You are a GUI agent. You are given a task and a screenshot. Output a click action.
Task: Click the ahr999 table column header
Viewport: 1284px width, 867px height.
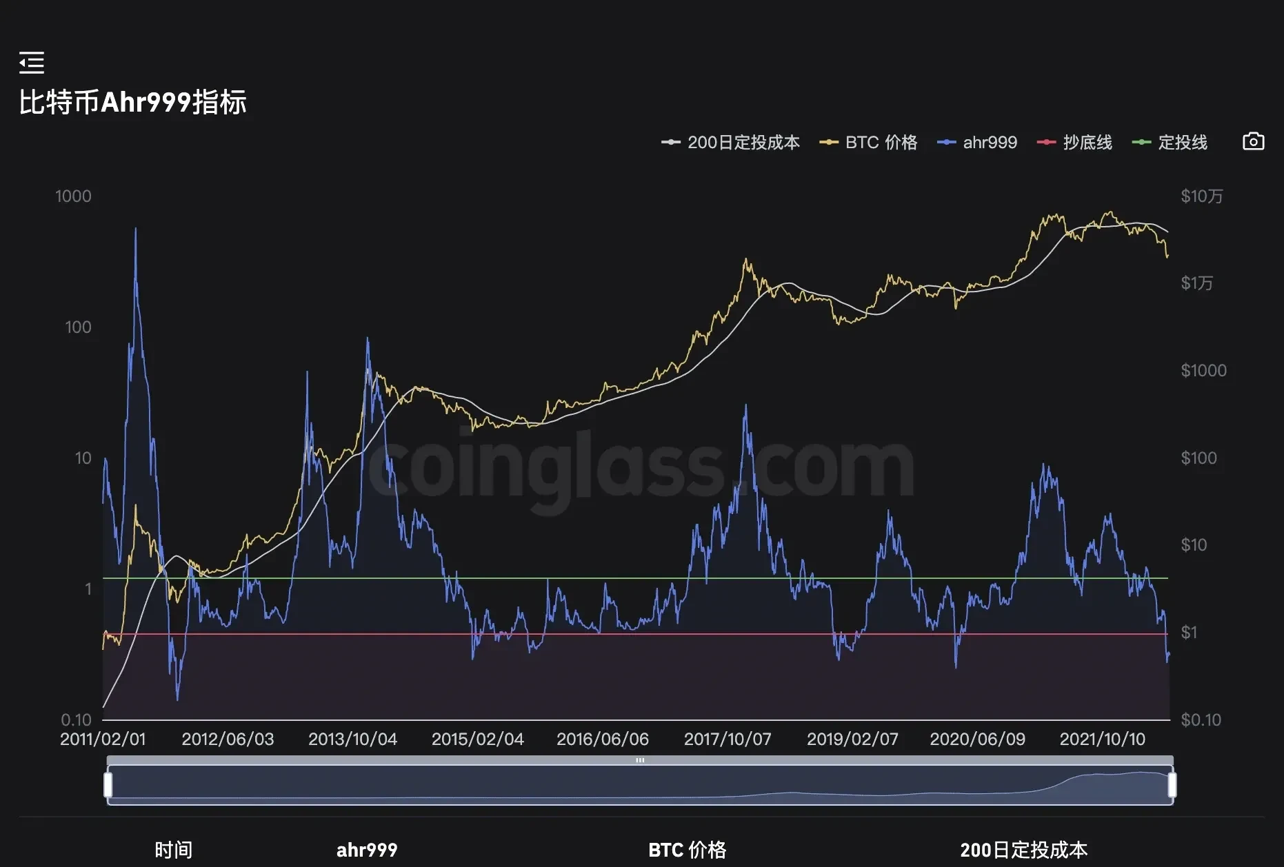[x=367, y=850]
